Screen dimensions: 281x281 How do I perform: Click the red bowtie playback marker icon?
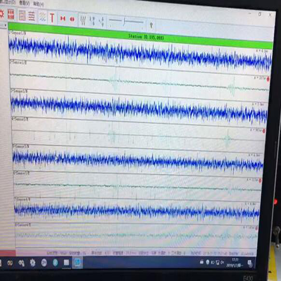(63, 16)
